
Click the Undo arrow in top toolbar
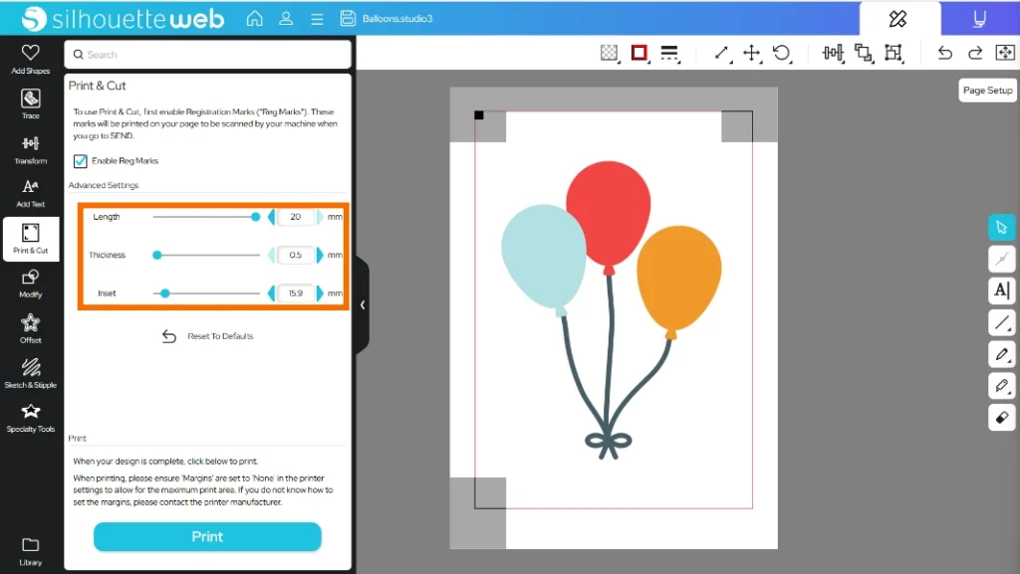(945, 53)
